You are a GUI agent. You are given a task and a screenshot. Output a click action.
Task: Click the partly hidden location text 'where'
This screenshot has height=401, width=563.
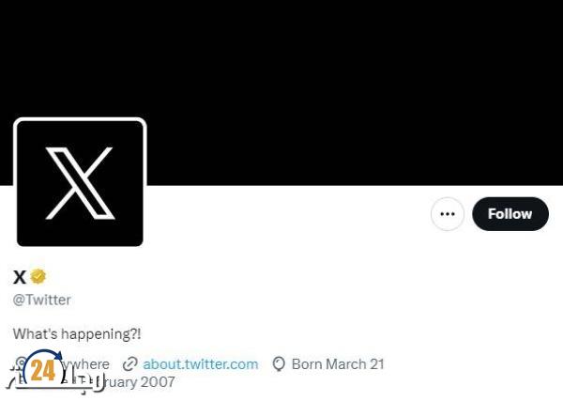click(x=86, y=364)
